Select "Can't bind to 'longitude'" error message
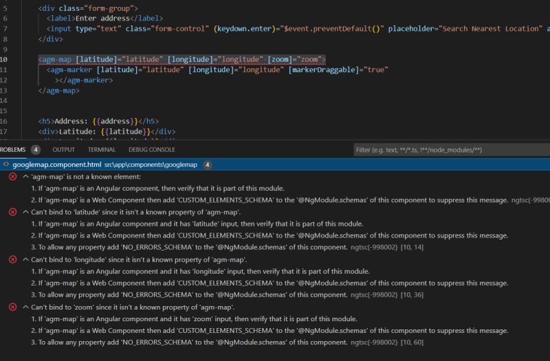This screenshot has height=361, width=550. [139, 260]
